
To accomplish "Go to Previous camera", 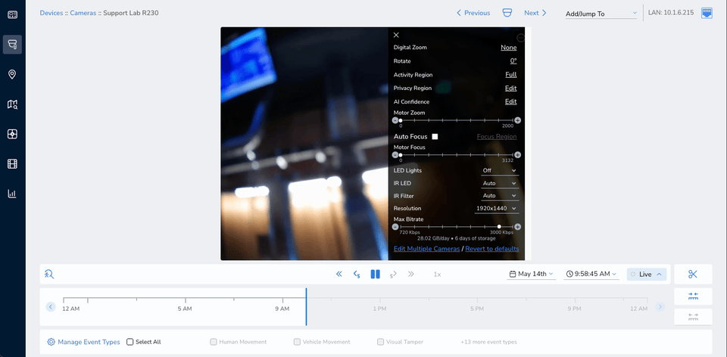I will 473,13.
